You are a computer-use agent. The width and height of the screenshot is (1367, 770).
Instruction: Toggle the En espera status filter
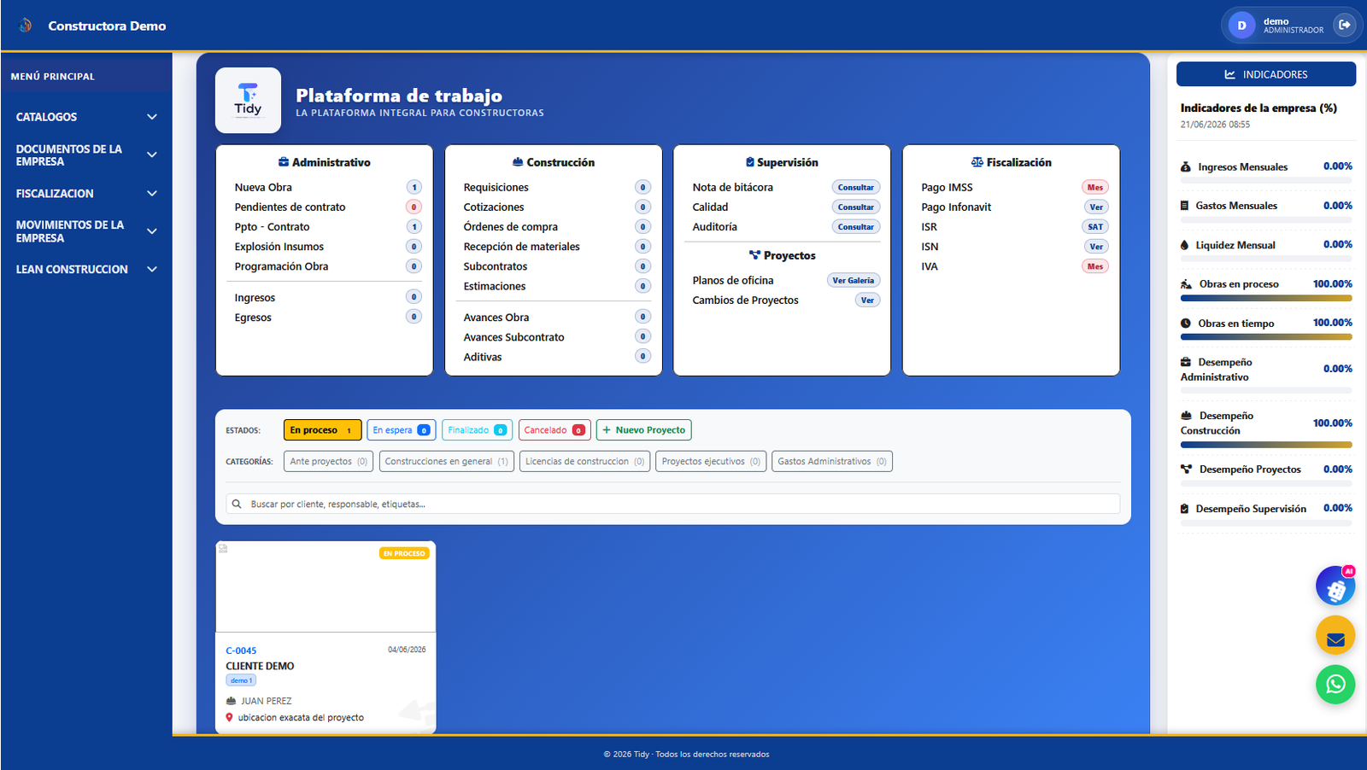pos(402,430)
